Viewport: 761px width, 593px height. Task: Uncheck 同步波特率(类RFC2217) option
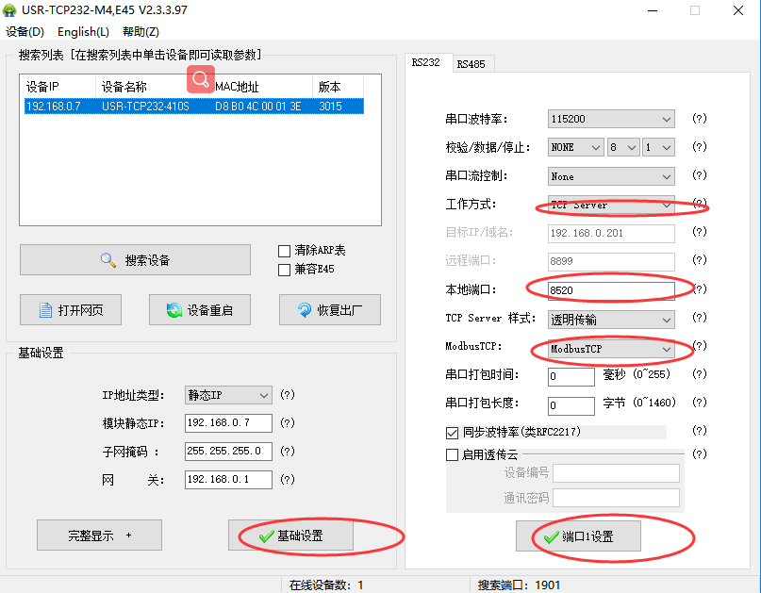pyautogui.click(x=452, y=432)
